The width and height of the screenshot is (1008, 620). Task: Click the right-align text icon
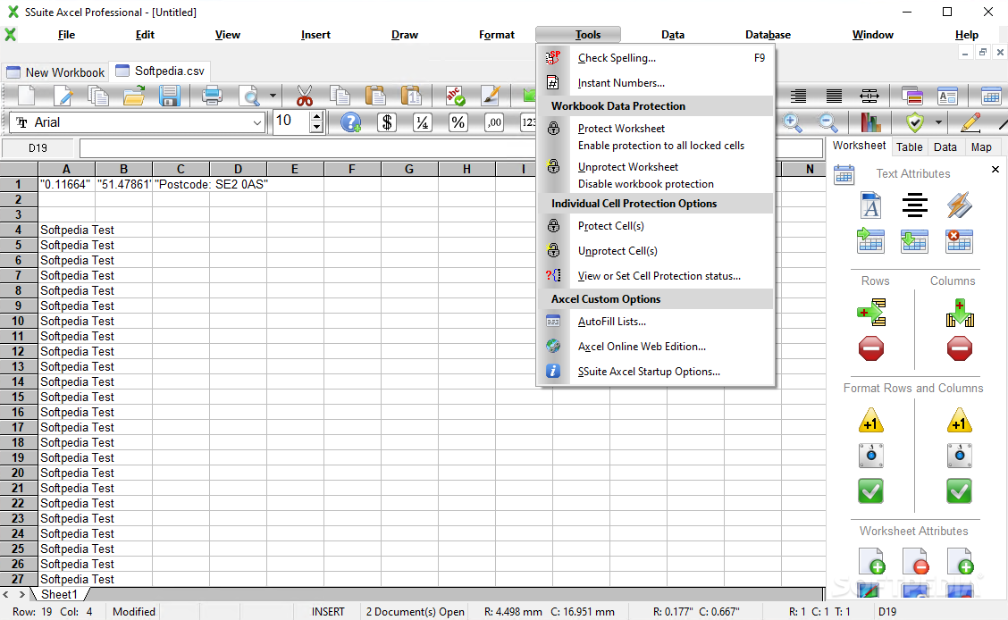798,96
